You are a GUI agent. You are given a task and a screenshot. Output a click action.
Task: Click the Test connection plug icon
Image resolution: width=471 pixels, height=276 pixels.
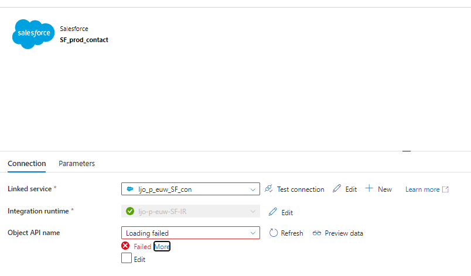268,188
